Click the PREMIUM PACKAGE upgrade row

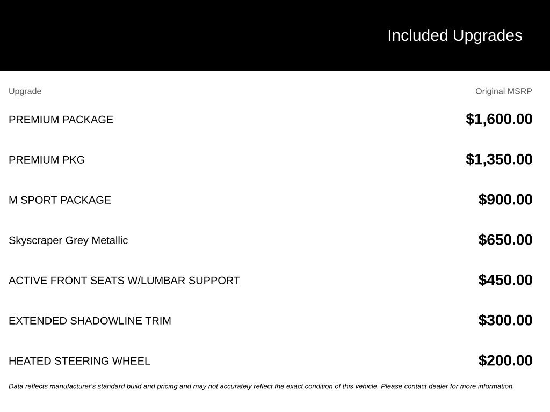point(271,120)
